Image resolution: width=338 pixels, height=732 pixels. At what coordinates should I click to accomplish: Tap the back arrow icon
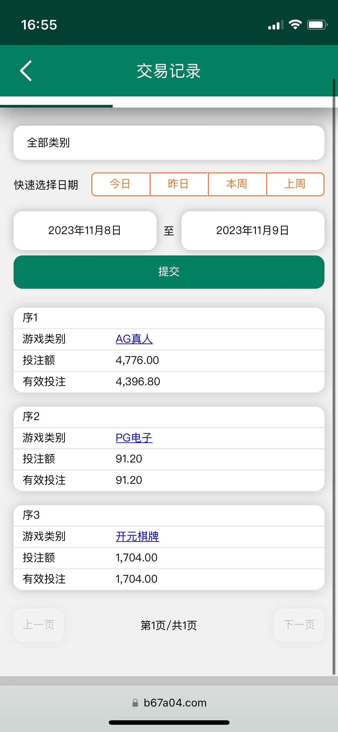26,71
